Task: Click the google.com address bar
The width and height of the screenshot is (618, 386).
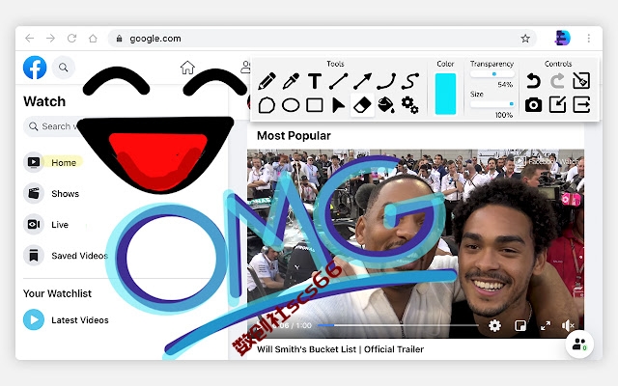Action: click(322, 39)
